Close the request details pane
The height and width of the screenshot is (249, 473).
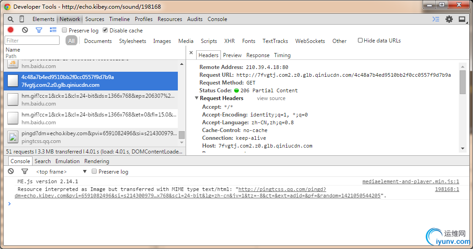[x=191, y=53]
